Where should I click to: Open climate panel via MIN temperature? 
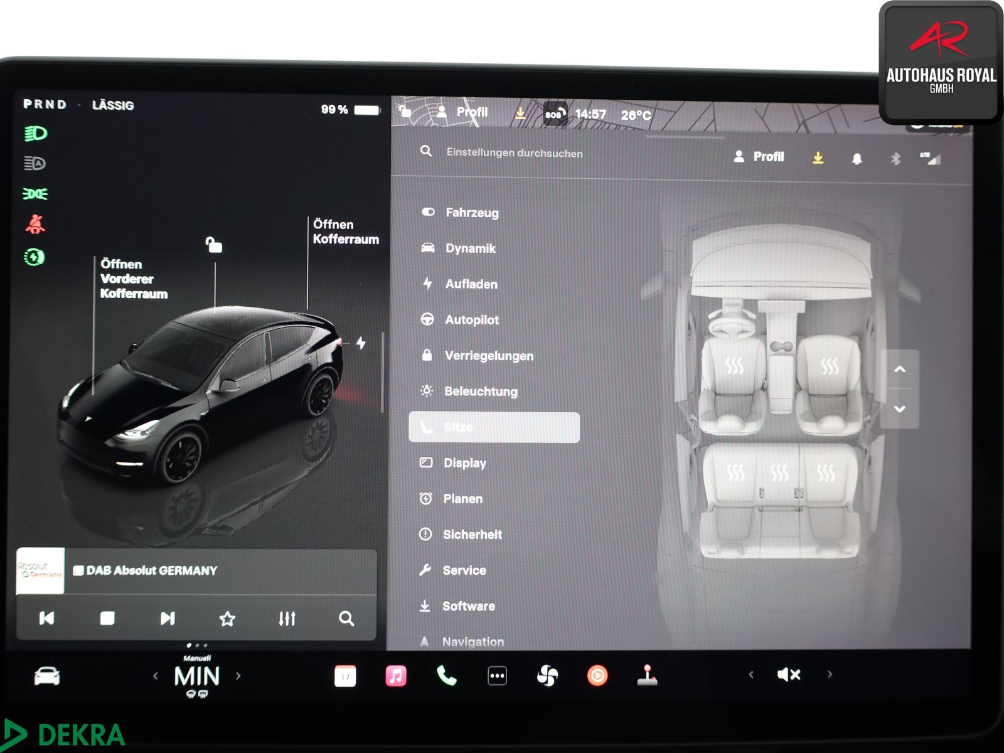click(197, 676)
